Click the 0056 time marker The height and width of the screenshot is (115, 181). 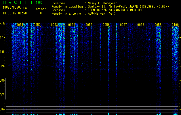pyautogui.click(x=106, y=25)
